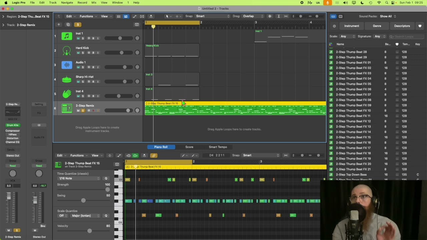Expand the Region inspector disclosure triangle

pyautogui.click(x=3, y=16)
